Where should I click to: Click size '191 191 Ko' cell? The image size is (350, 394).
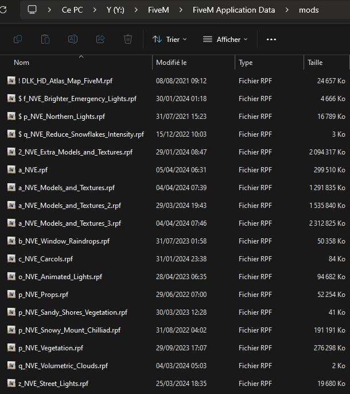pyautogui.click(x=330, y=330)
